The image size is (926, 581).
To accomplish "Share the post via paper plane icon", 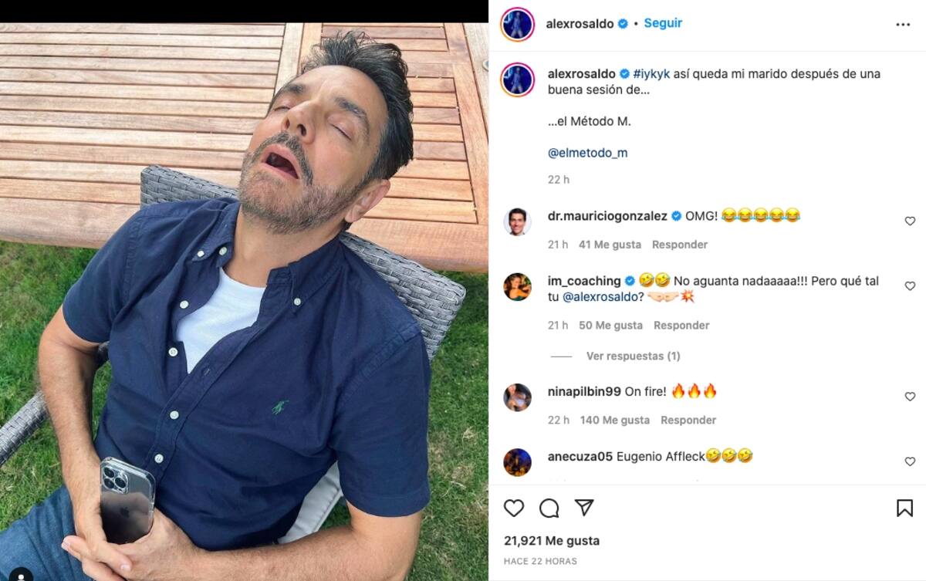I will pyautogui.click(x=584, y=508).
